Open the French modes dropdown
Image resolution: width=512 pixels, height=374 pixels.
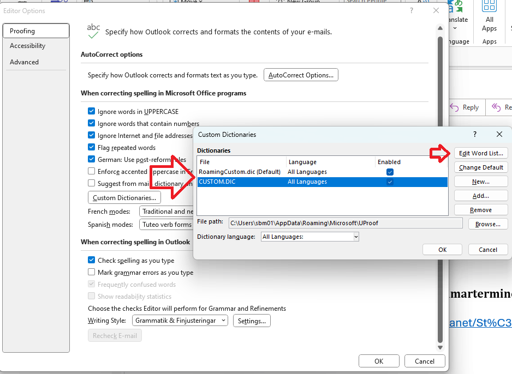pyautogui.click(x=166, y=212)
